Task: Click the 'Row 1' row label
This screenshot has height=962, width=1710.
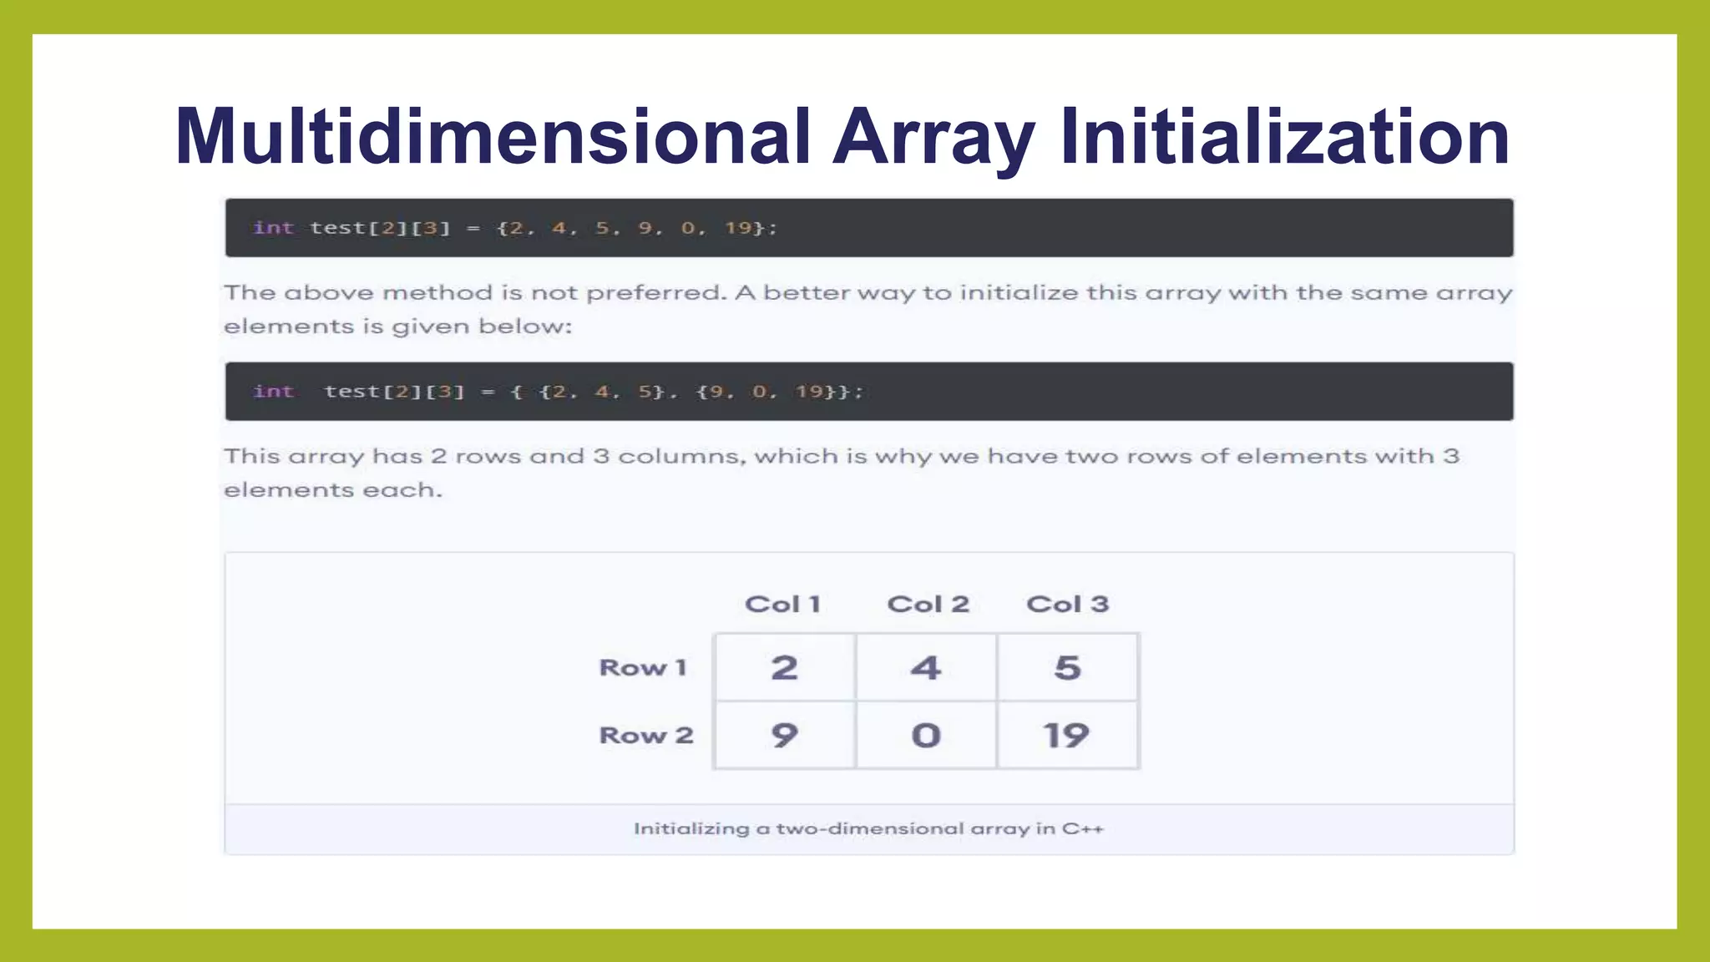Action: 643,667
